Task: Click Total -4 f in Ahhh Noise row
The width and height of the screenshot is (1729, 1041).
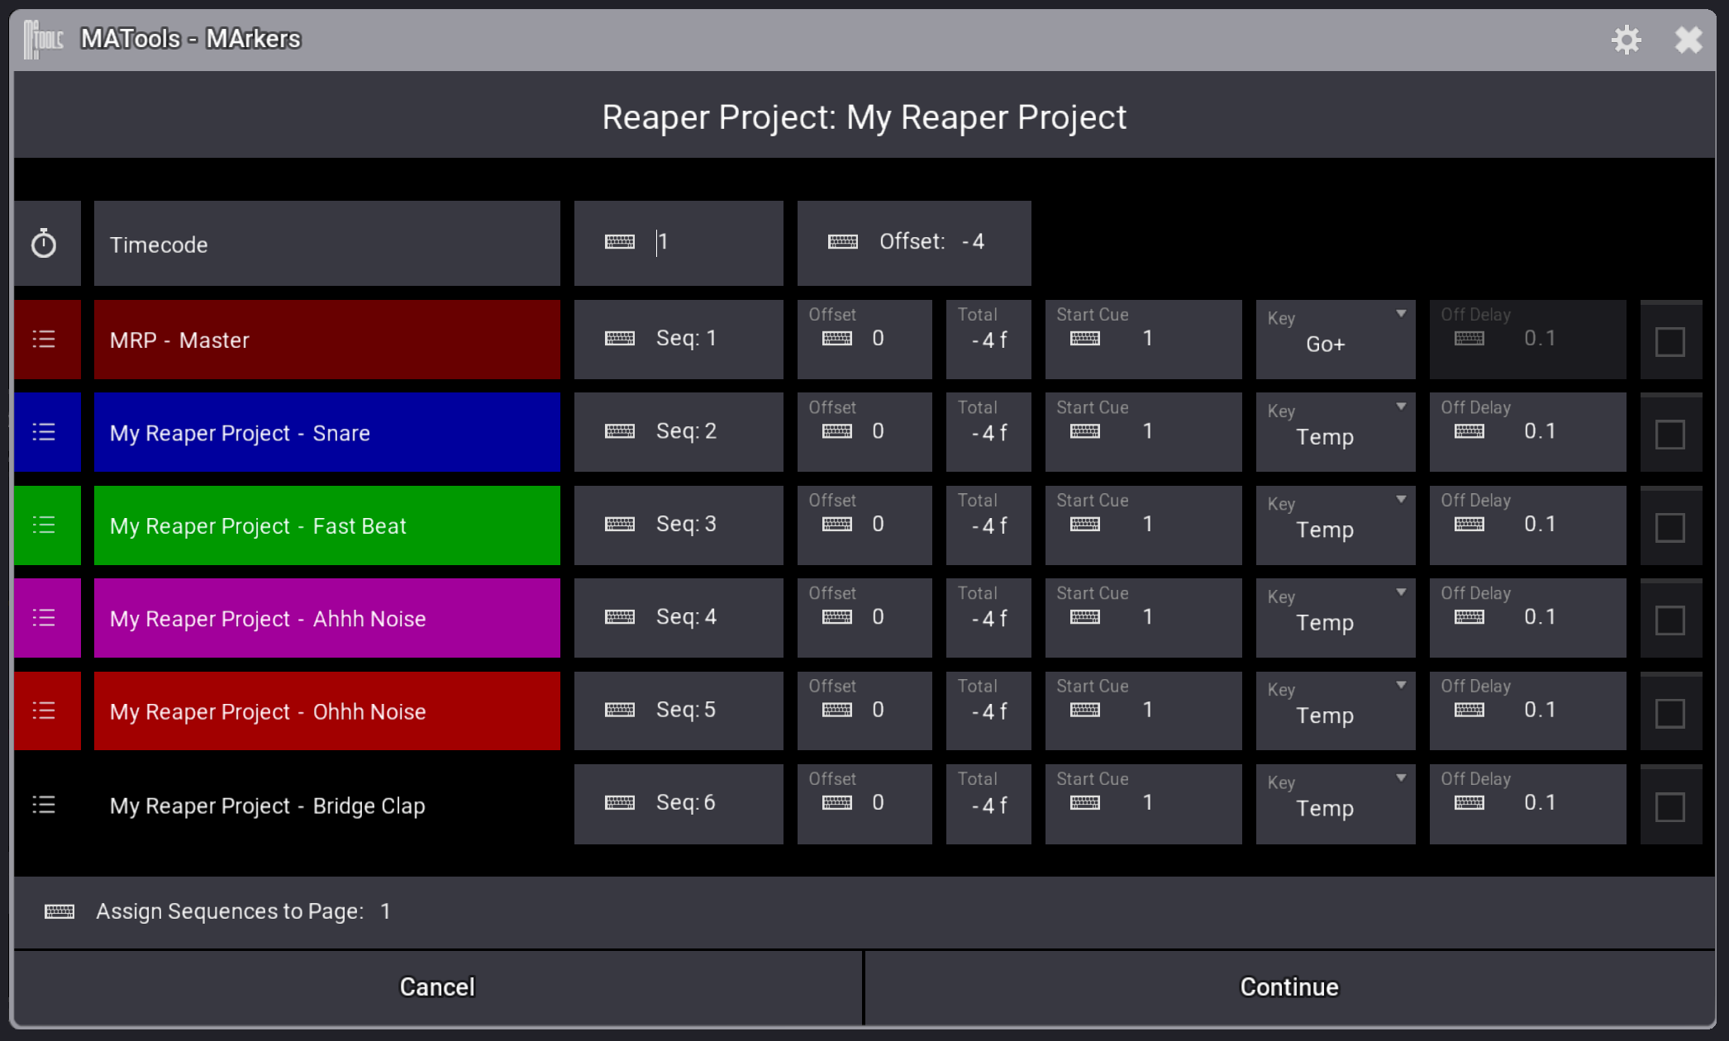Action: [x=988, y=618]
